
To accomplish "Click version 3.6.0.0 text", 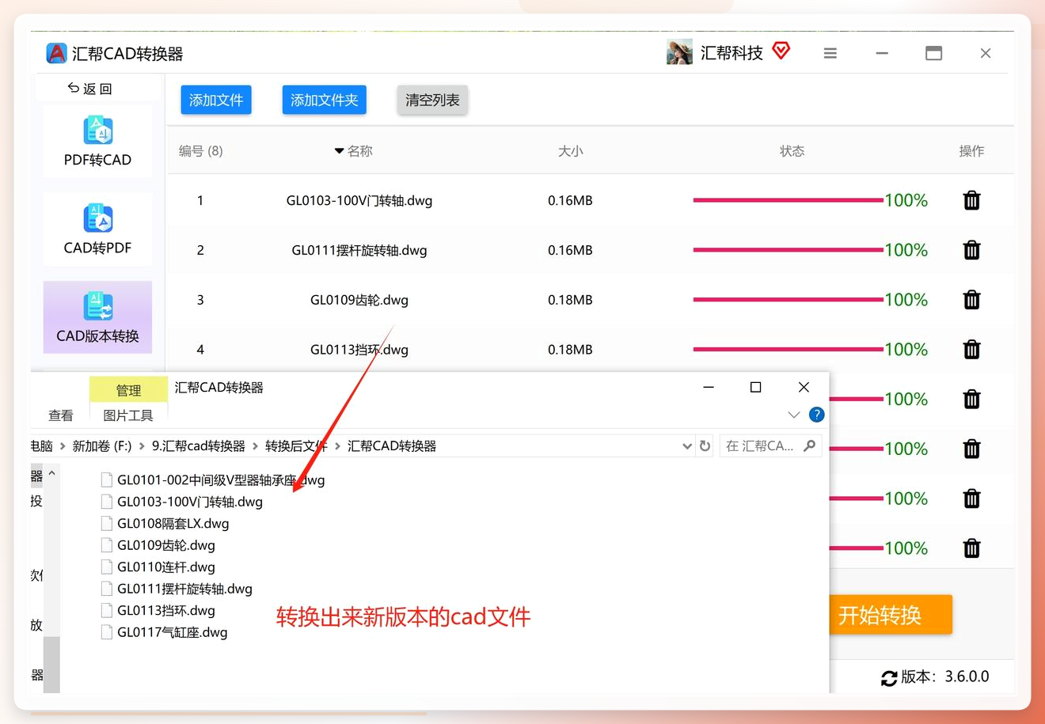I will (x=967, y=677).
